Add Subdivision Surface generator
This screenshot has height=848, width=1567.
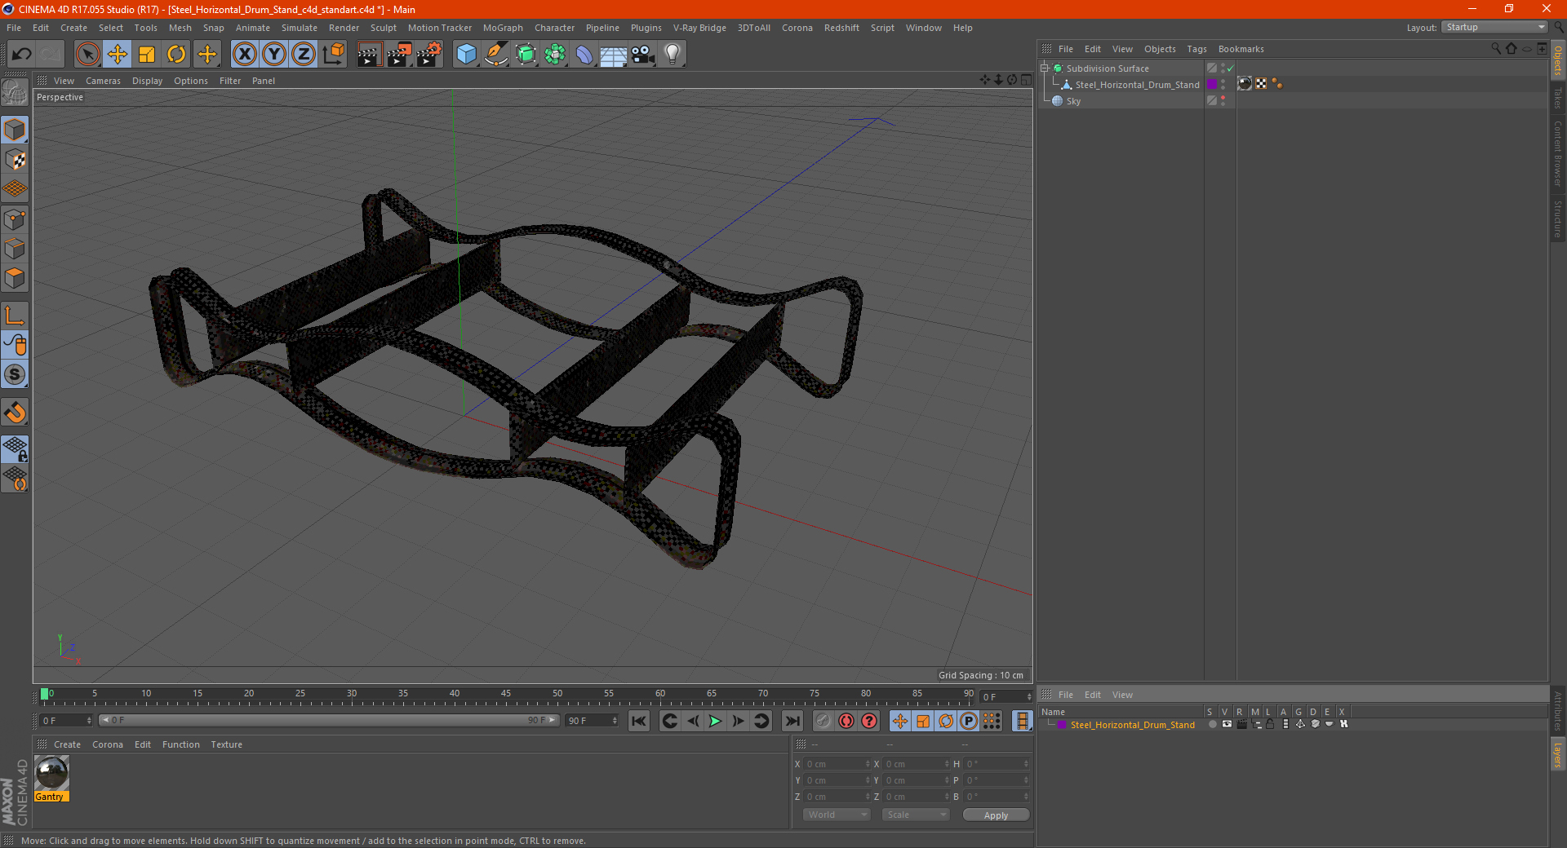pos(526,55)
